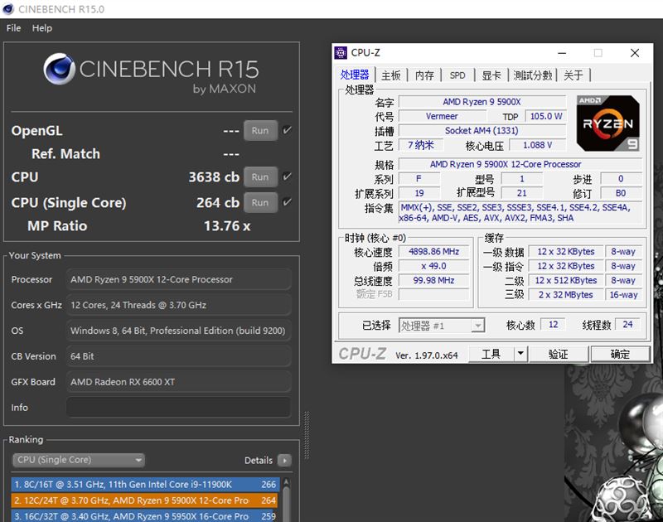Switch to the 显卡 tab in CPU-Z

click(491, 75)
